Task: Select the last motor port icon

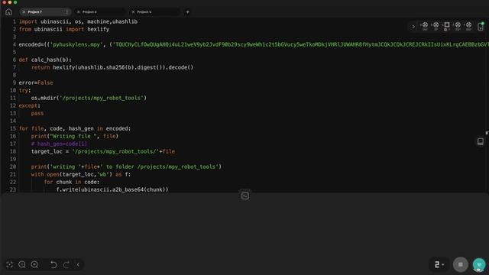Action: [468, 26]
